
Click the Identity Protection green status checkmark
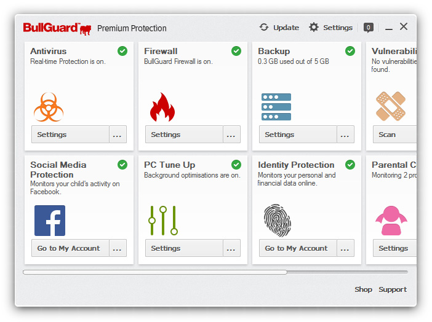coord(350,165)
